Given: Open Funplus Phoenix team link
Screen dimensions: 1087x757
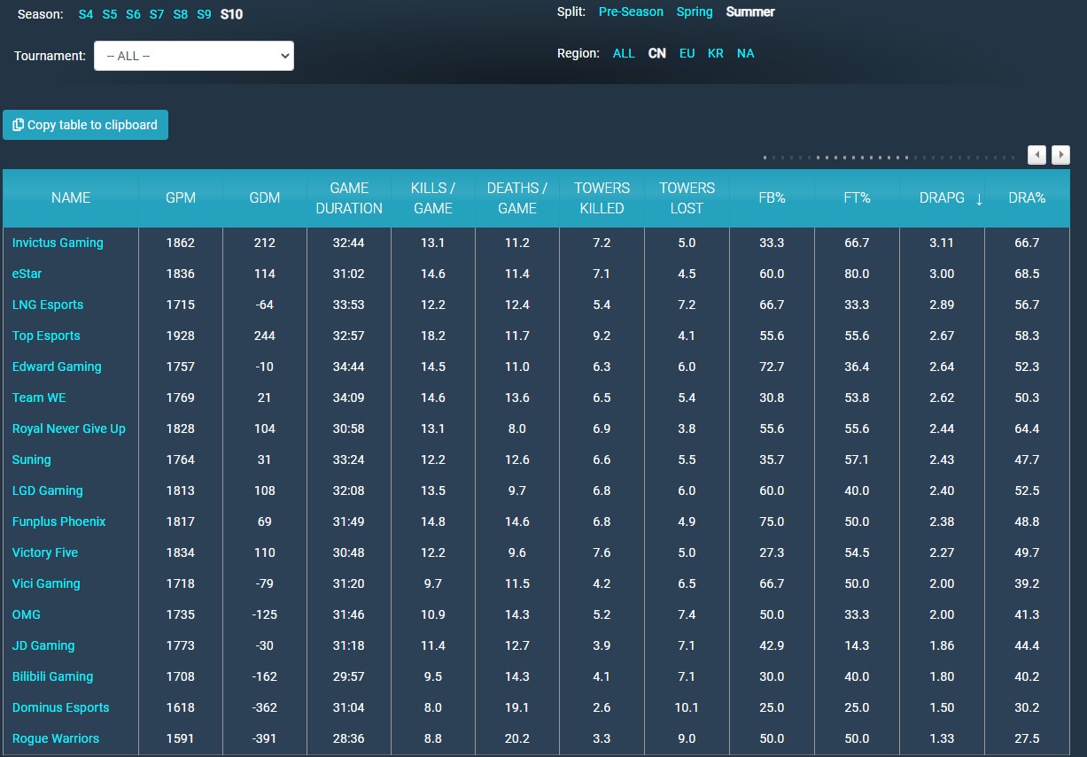Looking at the screenshot, I should click(x=58, y=521).
